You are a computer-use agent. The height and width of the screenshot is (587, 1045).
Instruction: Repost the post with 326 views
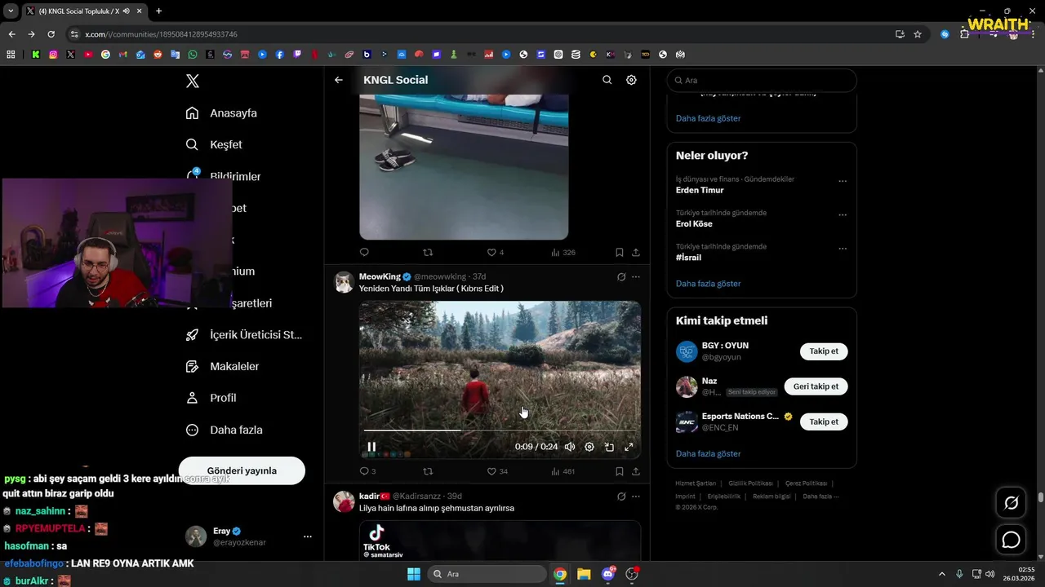(428, 253)
